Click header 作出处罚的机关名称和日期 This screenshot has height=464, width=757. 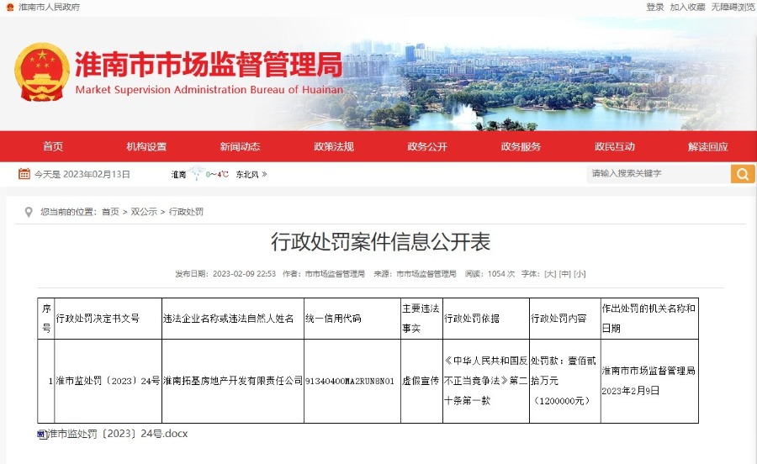(x=648, y=319)
